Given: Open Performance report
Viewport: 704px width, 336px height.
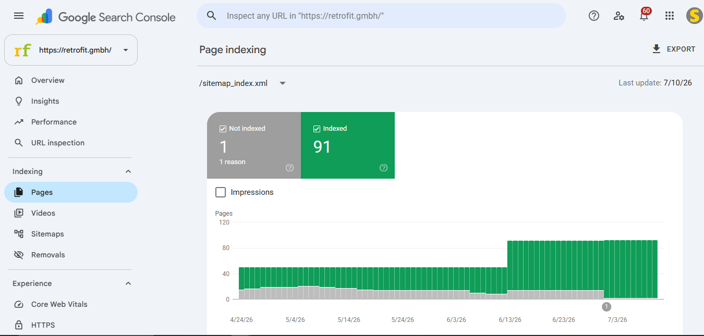Looking at the screenshot, I should tap(71, 122).
